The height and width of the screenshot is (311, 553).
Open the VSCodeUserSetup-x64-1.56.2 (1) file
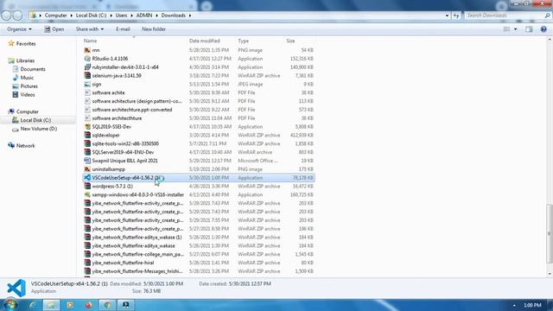click(x=199, y=178)
